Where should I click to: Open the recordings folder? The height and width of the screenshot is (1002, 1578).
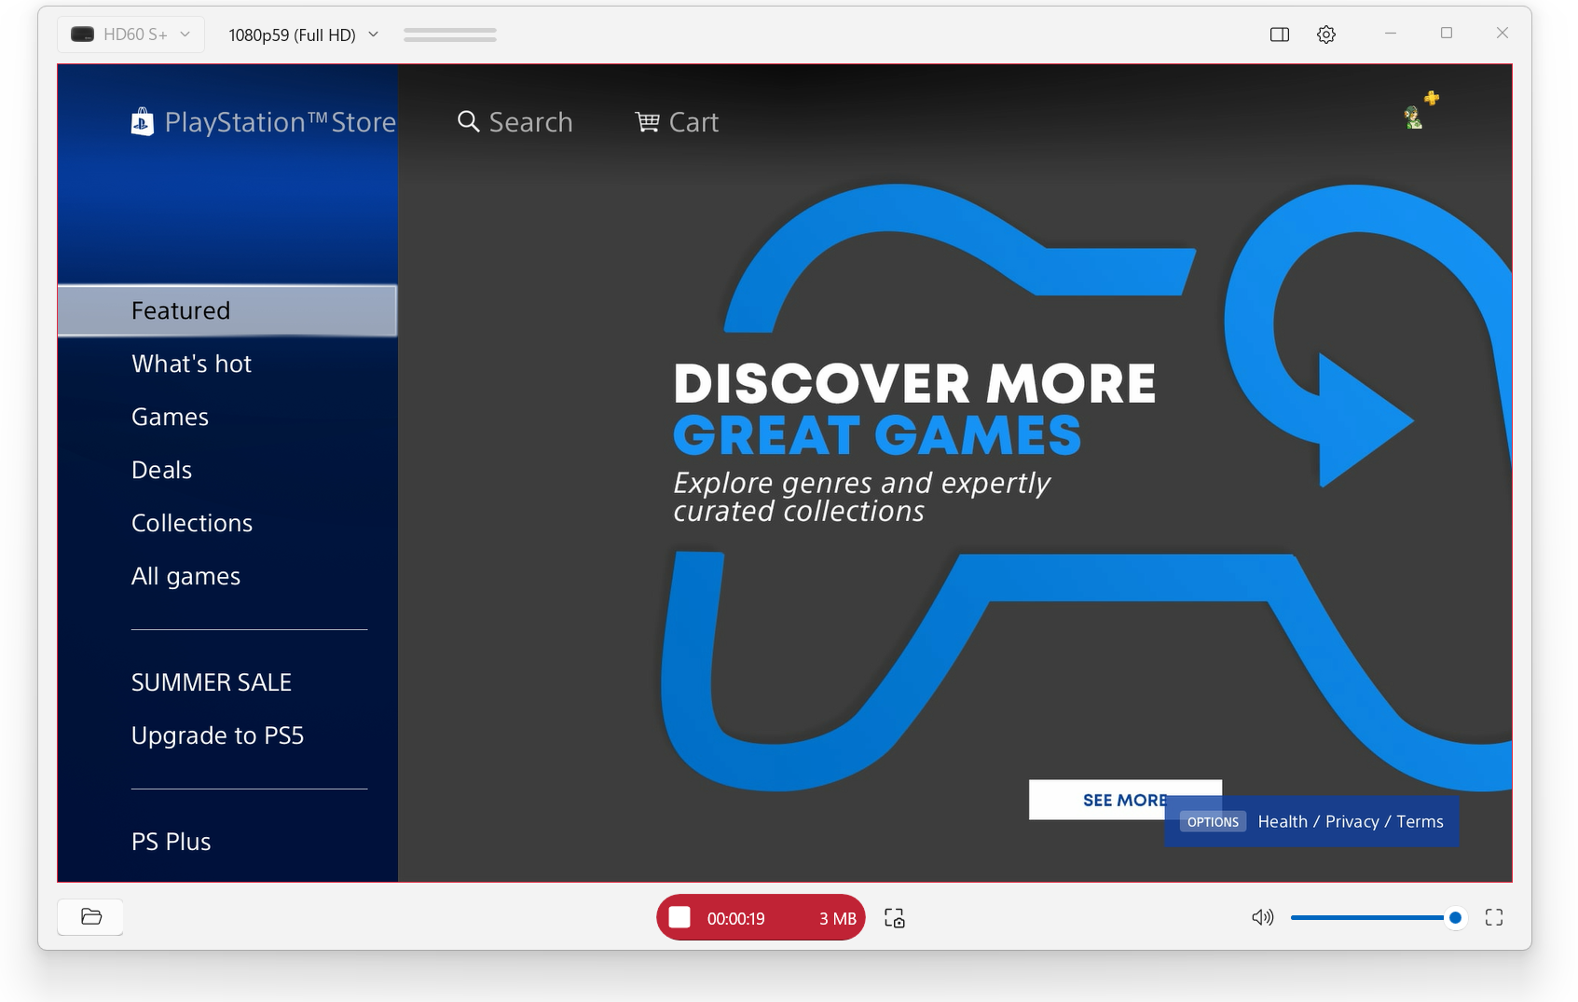pyautogui.click(x=89, y=916)
